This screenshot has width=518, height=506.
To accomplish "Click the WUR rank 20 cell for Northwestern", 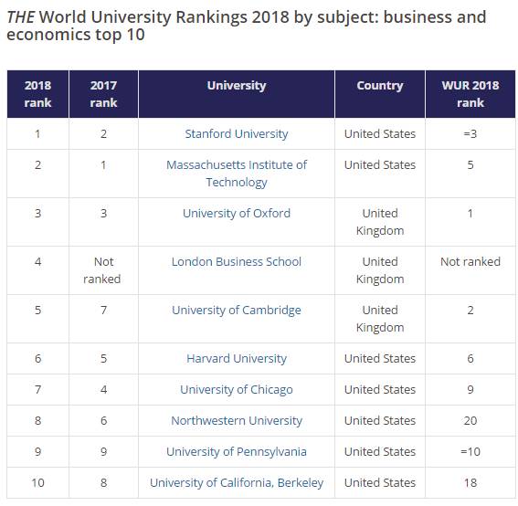I will 470,421.
